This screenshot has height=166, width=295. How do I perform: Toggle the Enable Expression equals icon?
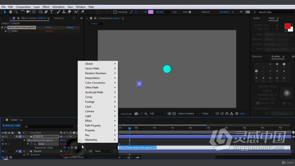pos(65,147)
